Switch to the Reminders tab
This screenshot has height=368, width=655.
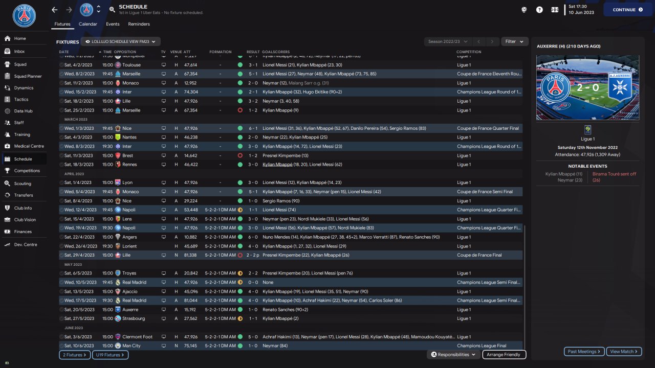tap(139, 24)
